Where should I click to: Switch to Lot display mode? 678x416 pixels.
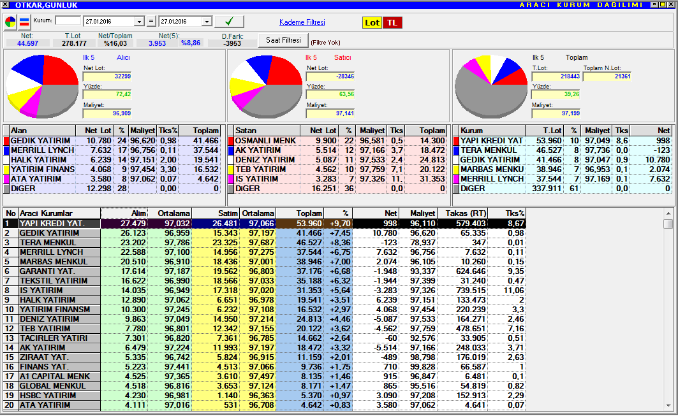click(372, 22)
